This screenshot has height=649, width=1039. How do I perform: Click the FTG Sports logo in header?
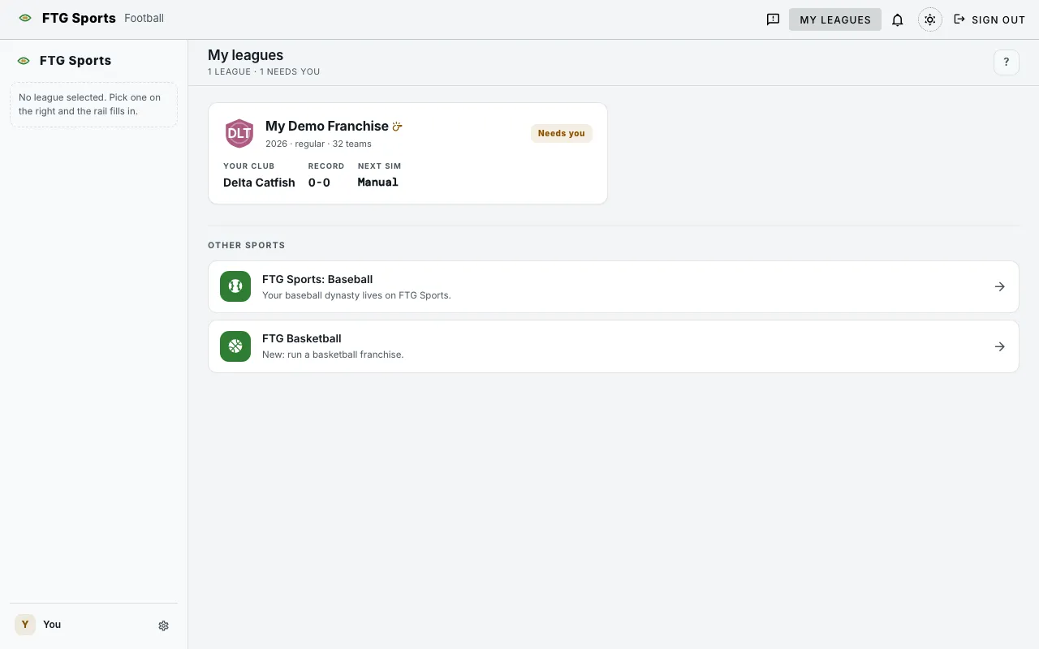[x=67, y=18]
